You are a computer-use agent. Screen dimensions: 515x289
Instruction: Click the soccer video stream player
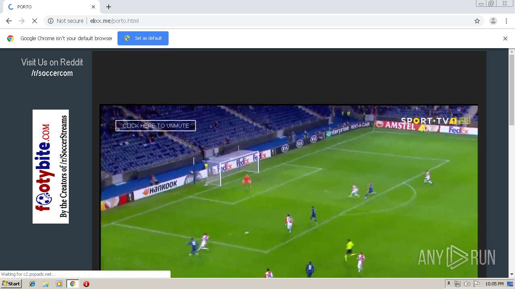point(289,191)
